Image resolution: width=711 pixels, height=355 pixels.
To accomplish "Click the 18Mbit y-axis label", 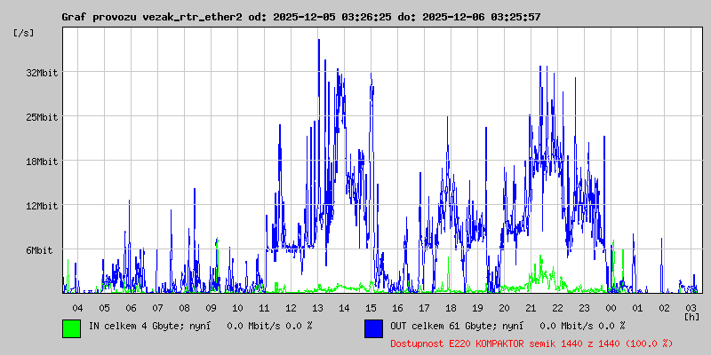I will coord(42,162).
